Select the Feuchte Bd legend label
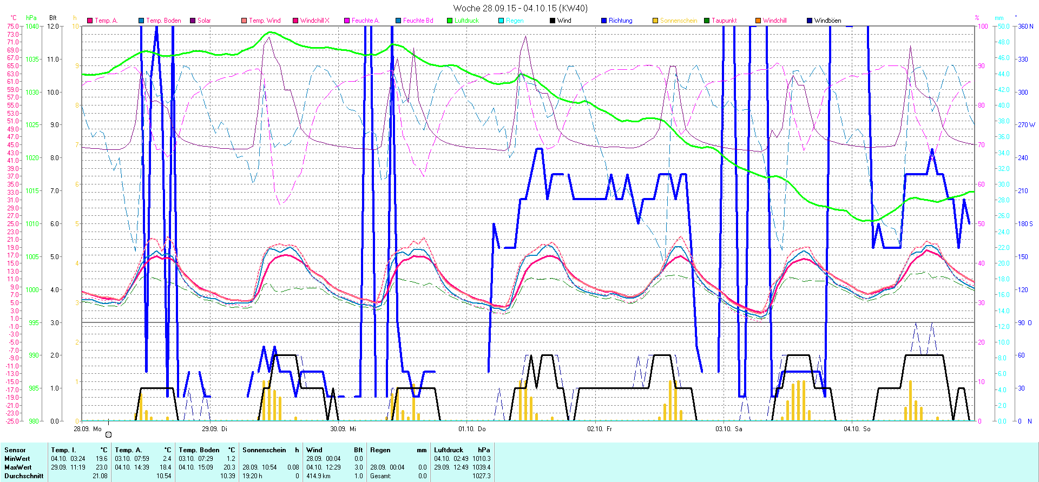Viewport: 1039px width, 482px height. [418, 21]
